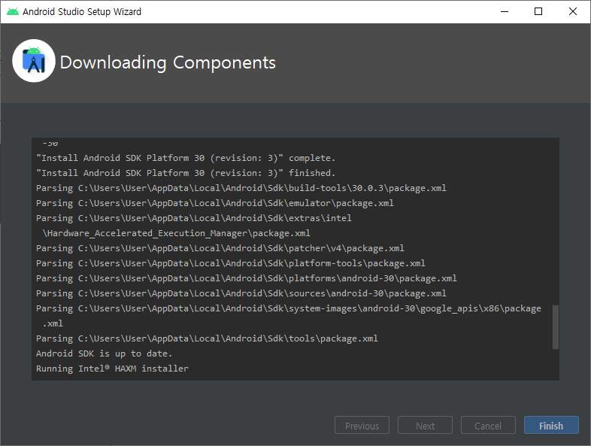Click the Cancel button
The image size is (591, 446).
(488, 425)
